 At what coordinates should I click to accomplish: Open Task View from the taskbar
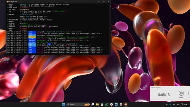93,104
